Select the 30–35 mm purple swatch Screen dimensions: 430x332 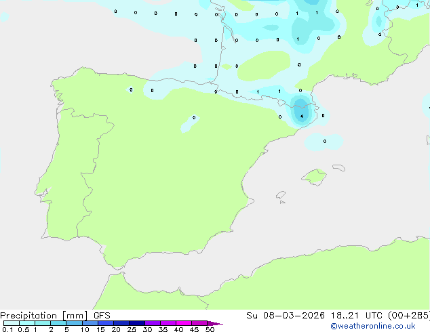click(153, 323)
